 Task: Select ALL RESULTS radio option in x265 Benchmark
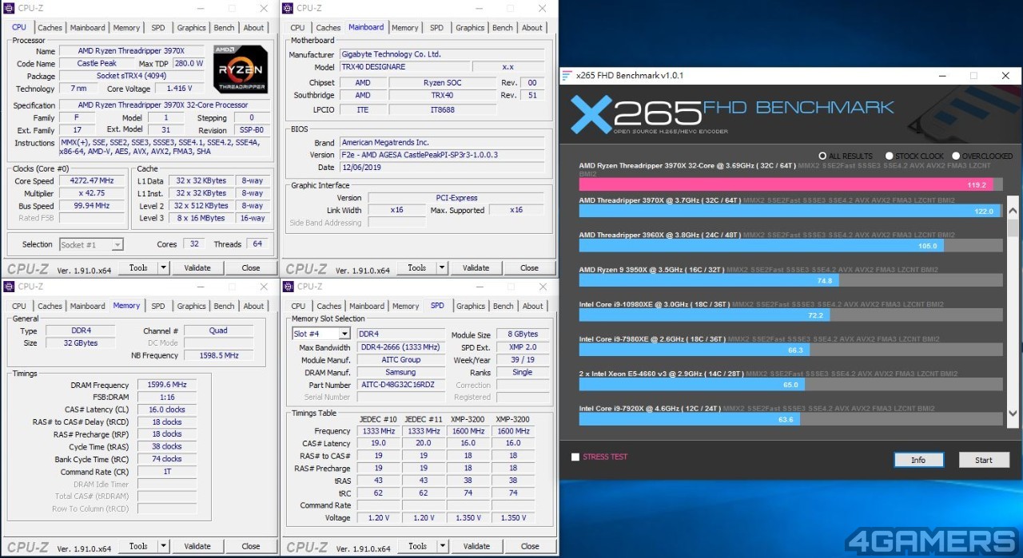pyautogui.click(x=822, y=156)
